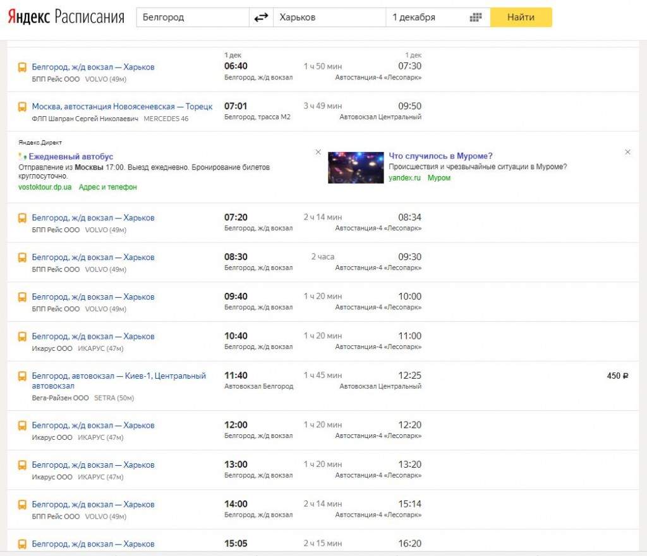Click the Белгород departure input field
This screenshot has height=556, width=647.
pos(193,18)
